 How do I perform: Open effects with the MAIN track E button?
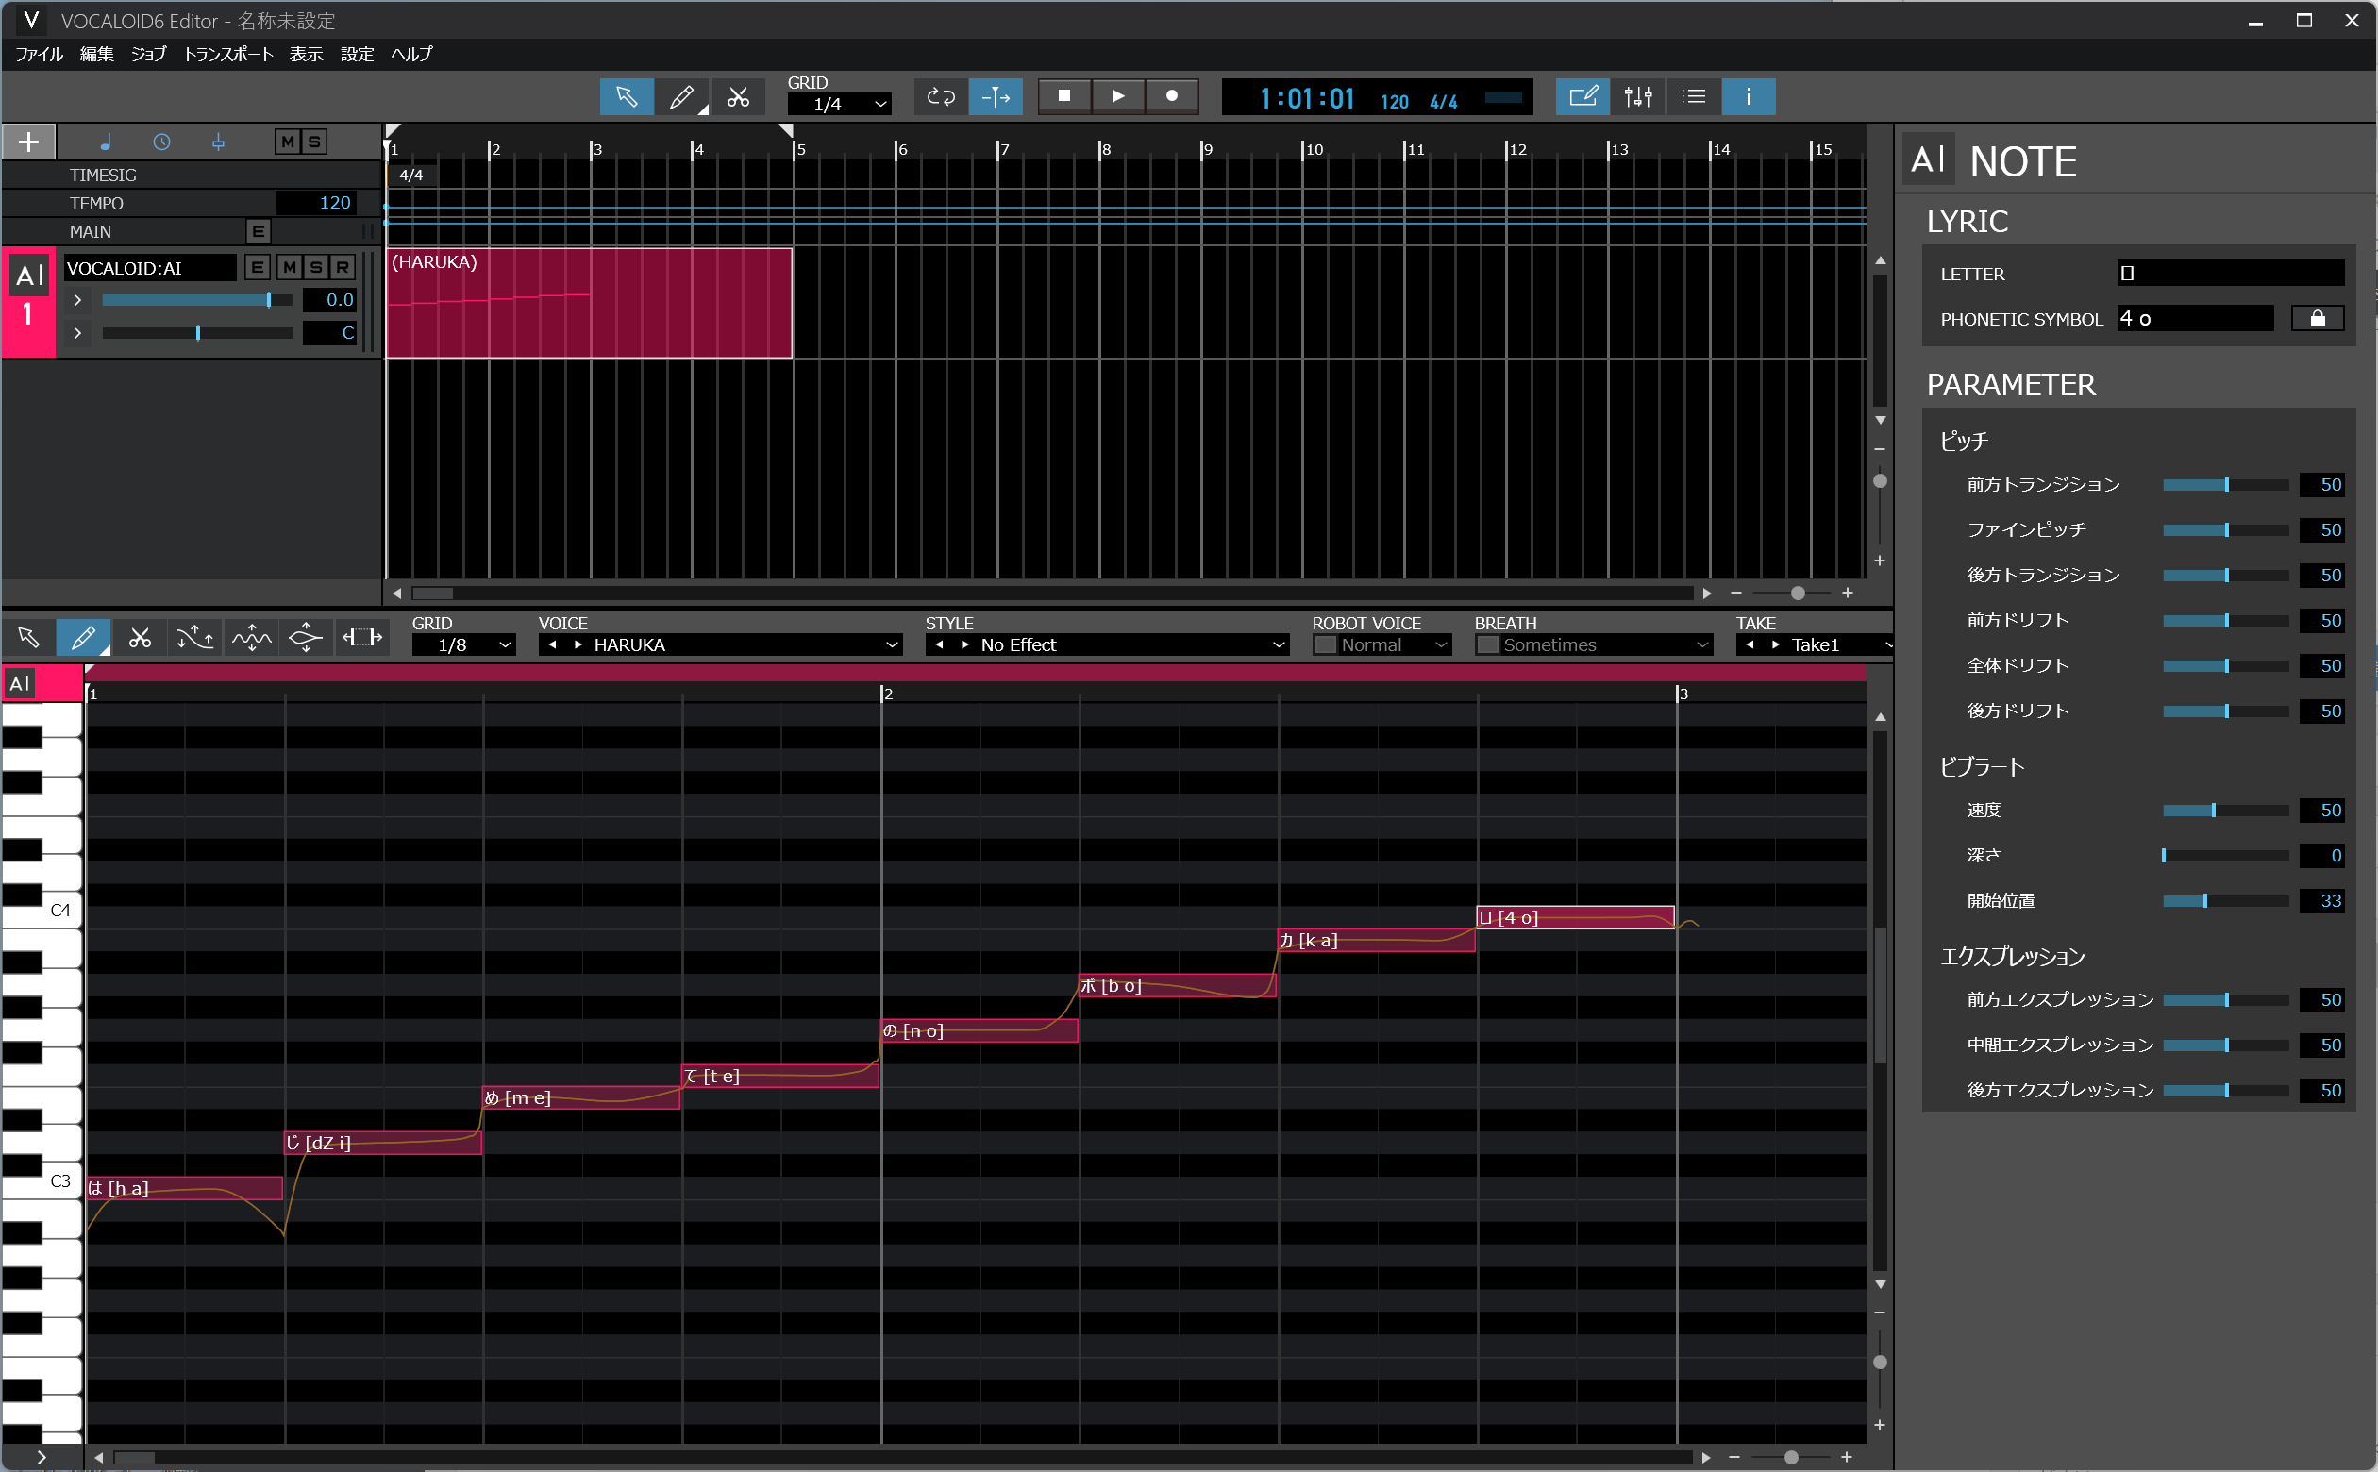[x=257, y=231]
